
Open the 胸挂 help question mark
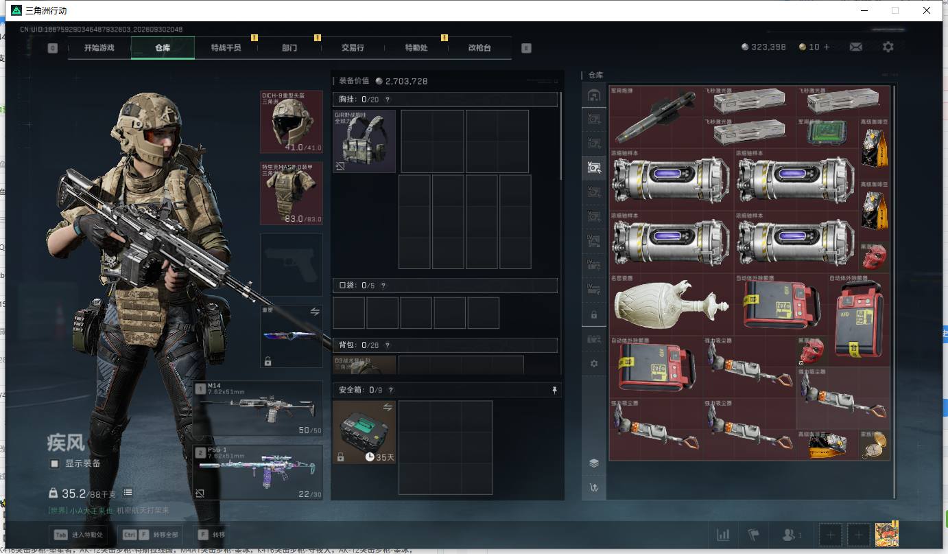[388, 100]
